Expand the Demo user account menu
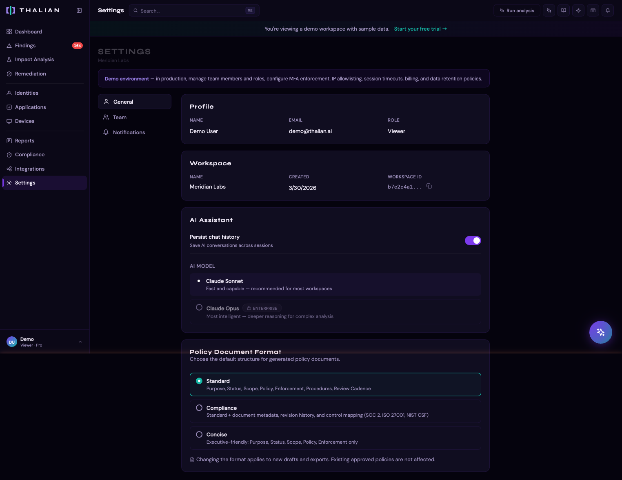This screenshot has height=480, width=622. coord(44,342)
